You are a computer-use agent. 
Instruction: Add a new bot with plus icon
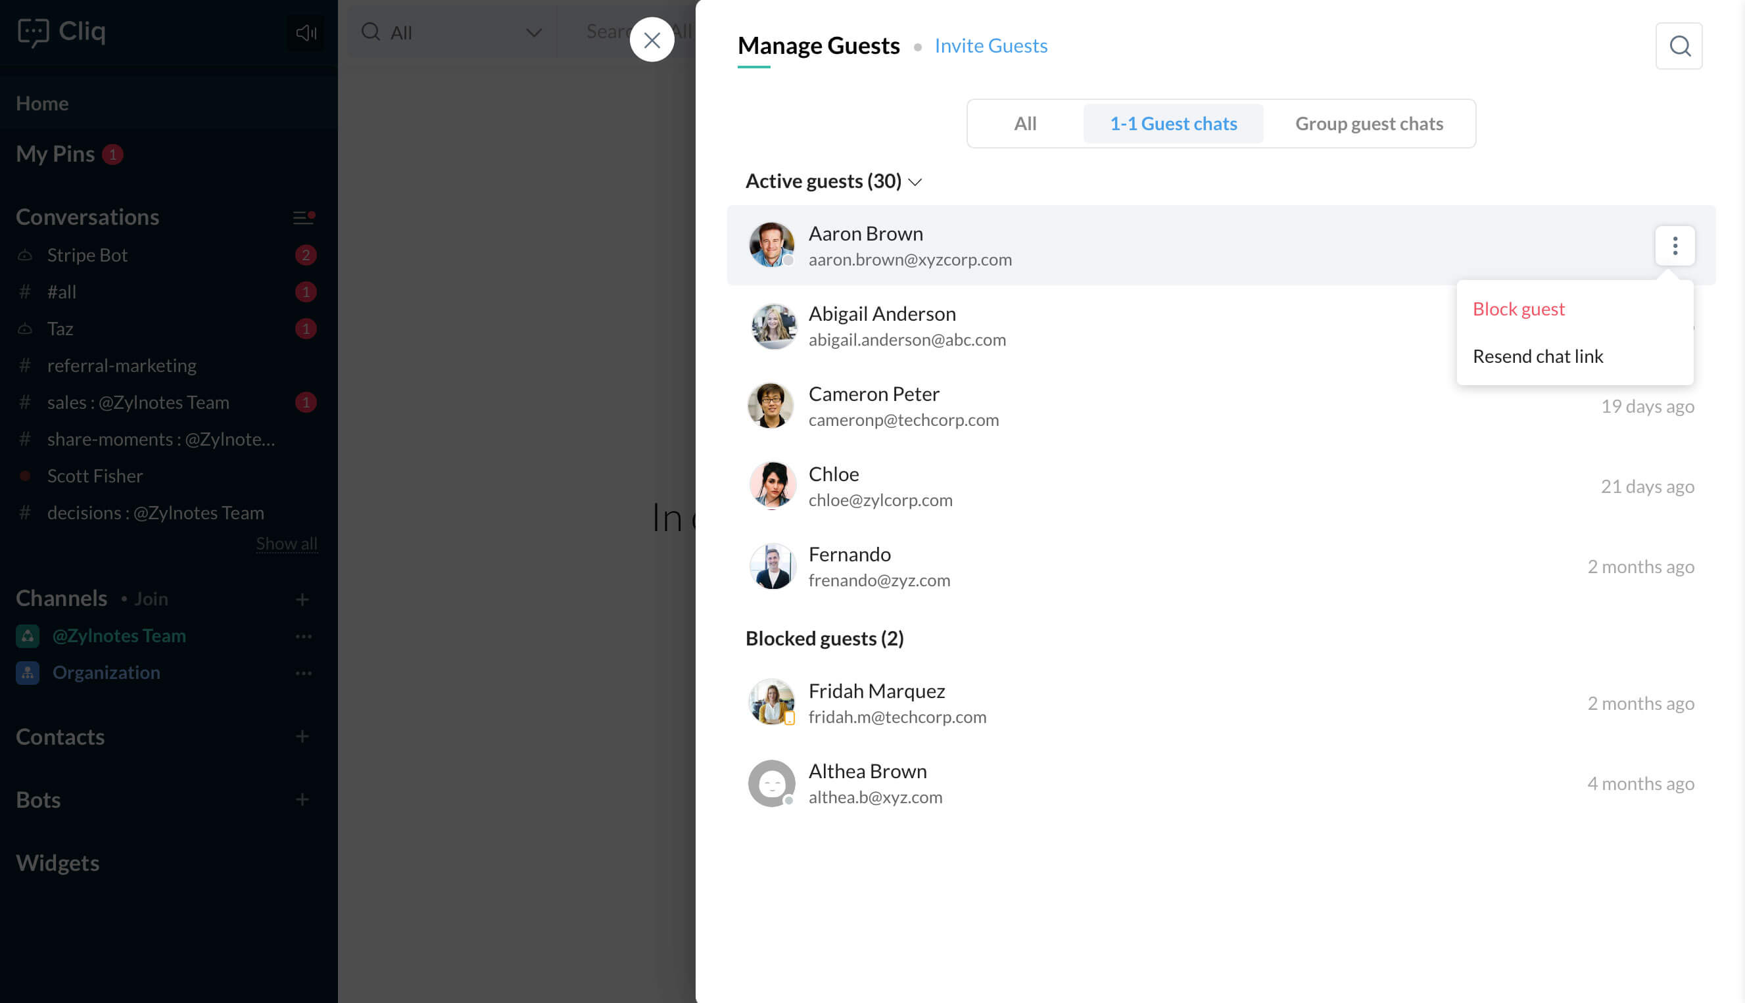pos(302,800)
